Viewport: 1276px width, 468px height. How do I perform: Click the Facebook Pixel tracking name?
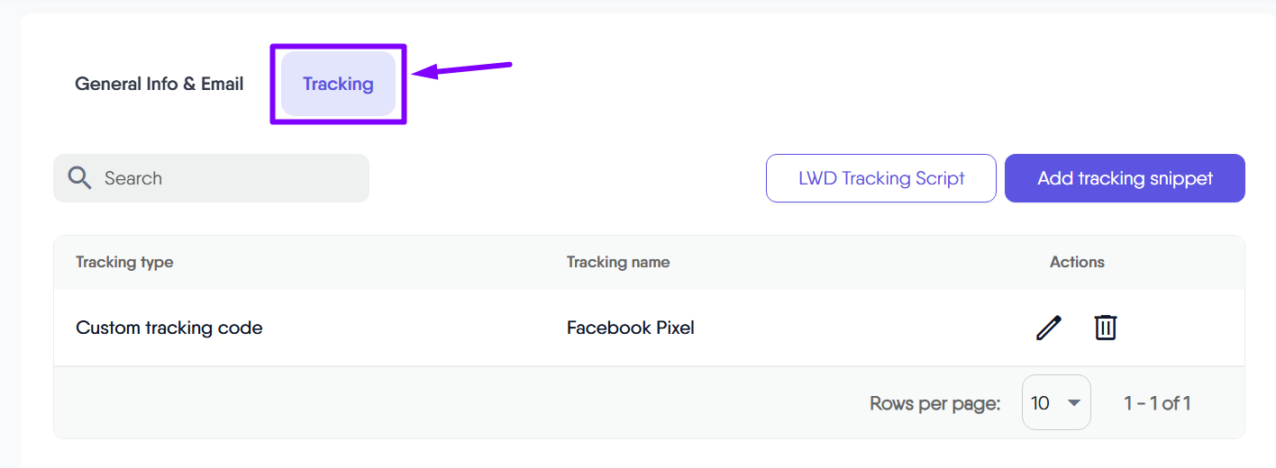point(631,328)
